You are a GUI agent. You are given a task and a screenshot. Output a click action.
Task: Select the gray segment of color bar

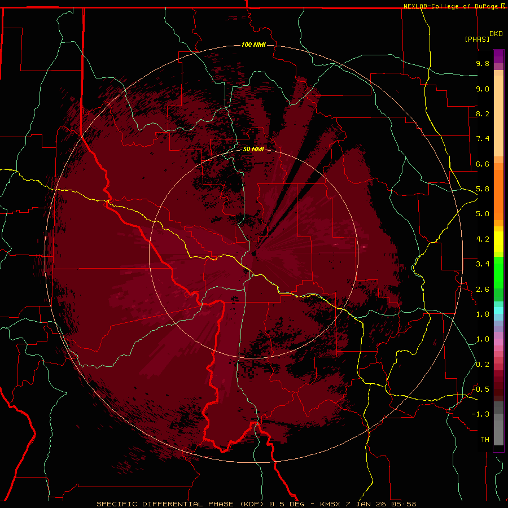498,423
